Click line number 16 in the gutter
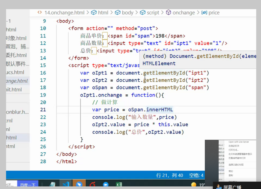 43,73
